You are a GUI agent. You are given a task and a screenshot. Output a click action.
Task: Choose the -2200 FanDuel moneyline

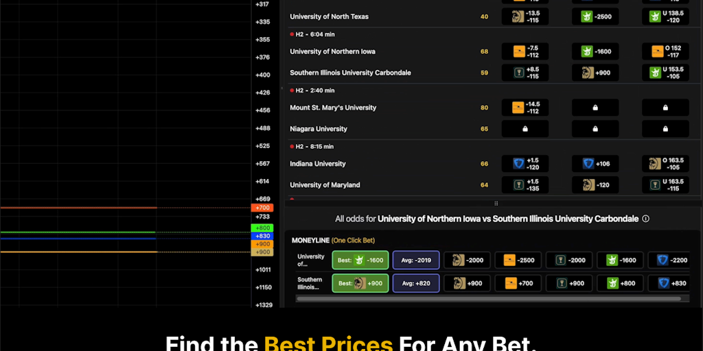pos(669,260)
